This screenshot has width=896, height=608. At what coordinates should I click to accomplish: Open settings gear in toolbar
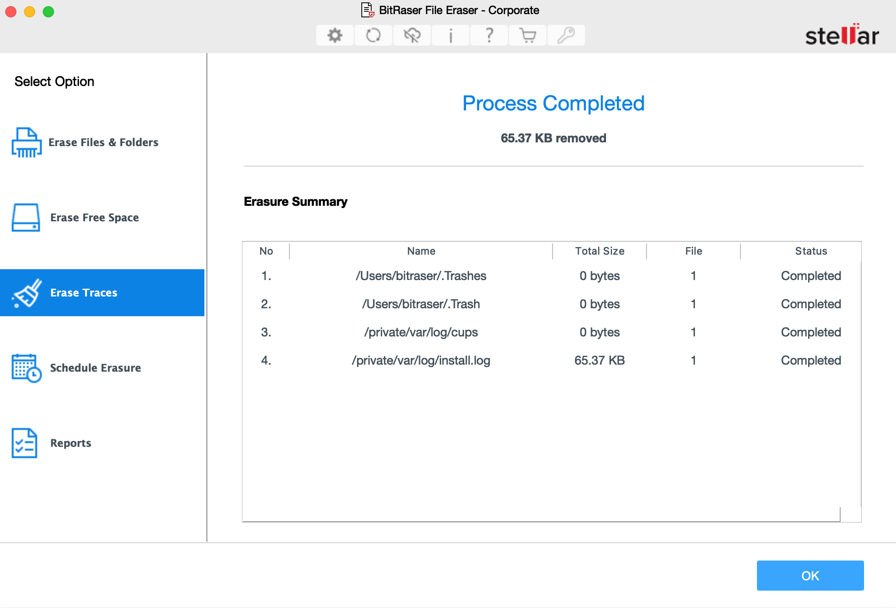335,35
